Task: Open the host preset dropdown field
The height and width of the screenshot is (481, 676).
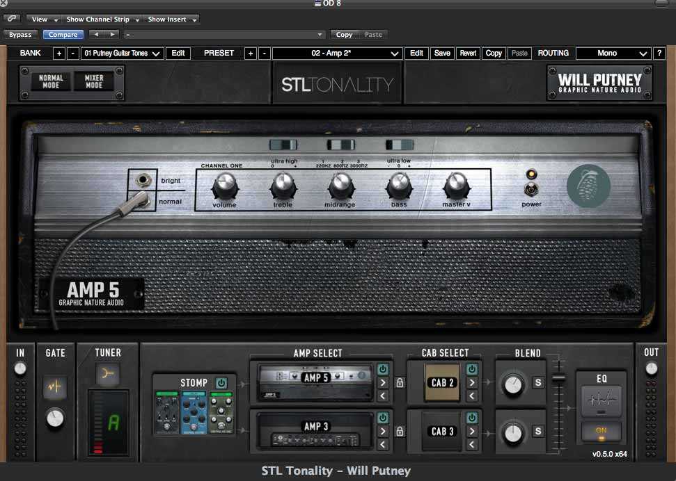Action: [x=224, y=35]
